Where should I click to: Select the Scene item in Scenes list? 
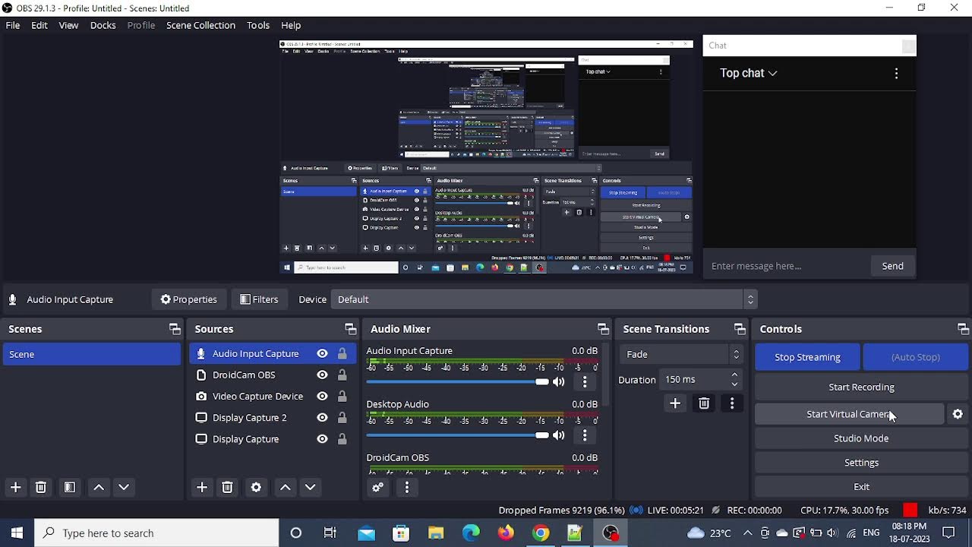(x=91, y=354)
